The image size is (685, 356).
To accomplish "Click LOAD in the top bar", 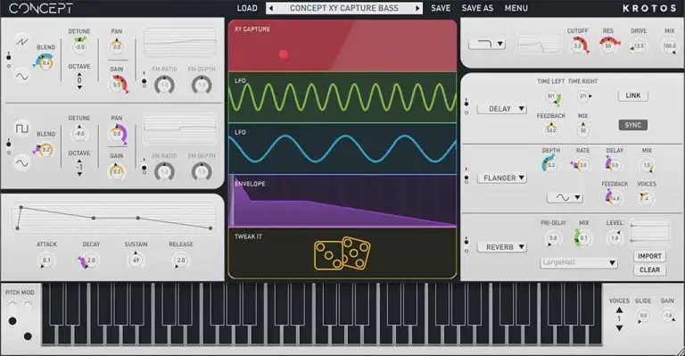I will tap(247, 8).
